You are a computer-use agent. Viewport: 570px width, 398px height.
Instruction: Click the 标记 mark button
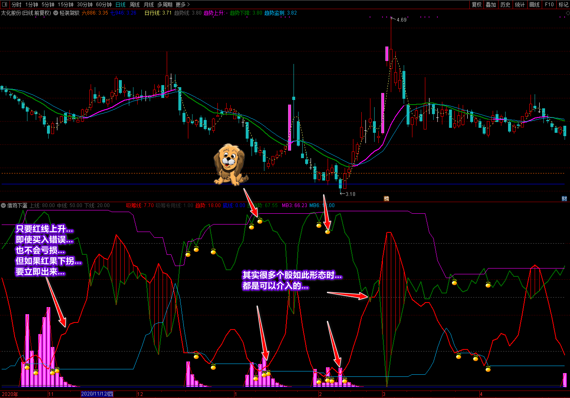coord(563,5)
